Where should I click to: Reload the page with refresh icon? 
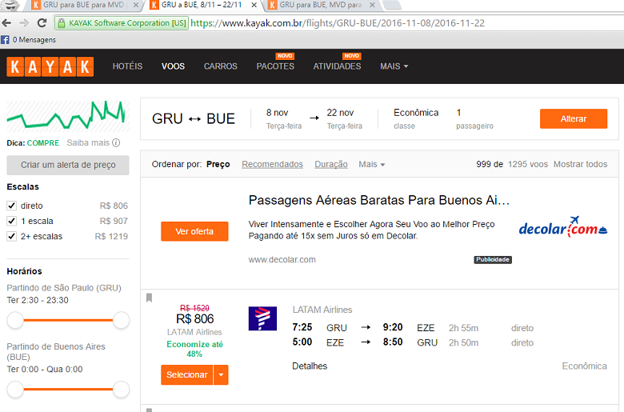pyautogui.click(x=42, y=23)
